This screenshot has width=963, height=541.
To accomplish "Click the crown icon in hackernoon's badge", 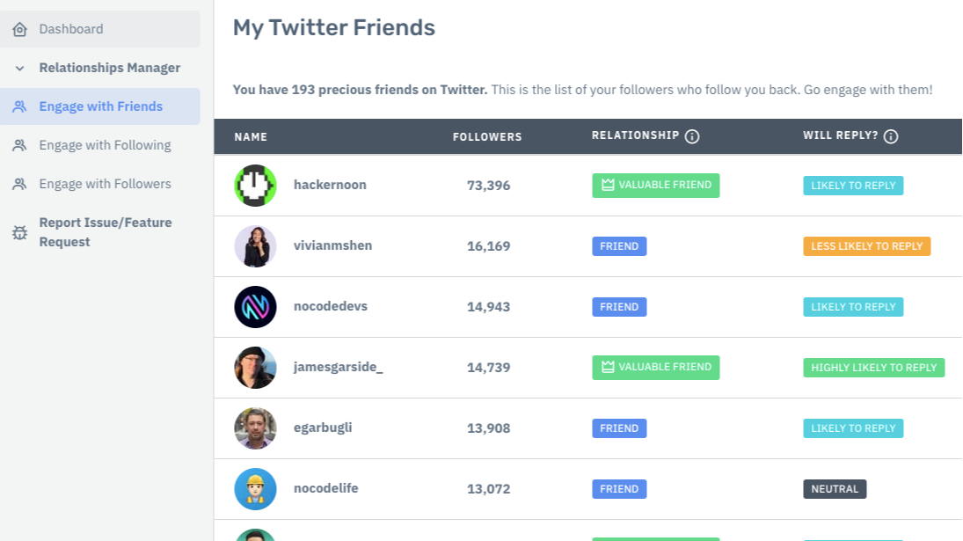I will (x=607, y=186).
